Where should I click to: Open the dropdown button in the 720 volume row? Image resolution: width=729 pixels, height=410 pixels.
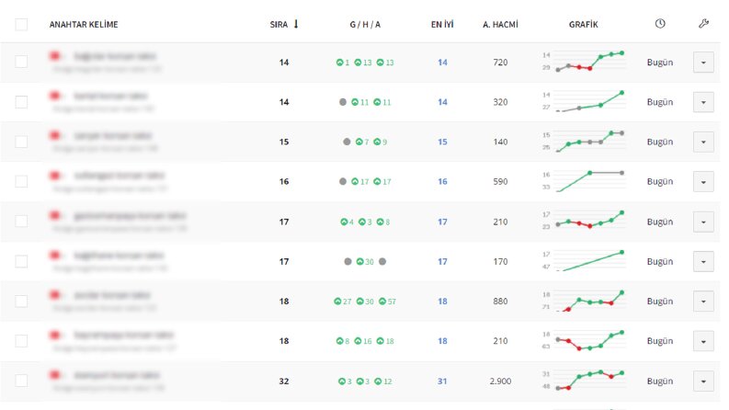point(703,63)
